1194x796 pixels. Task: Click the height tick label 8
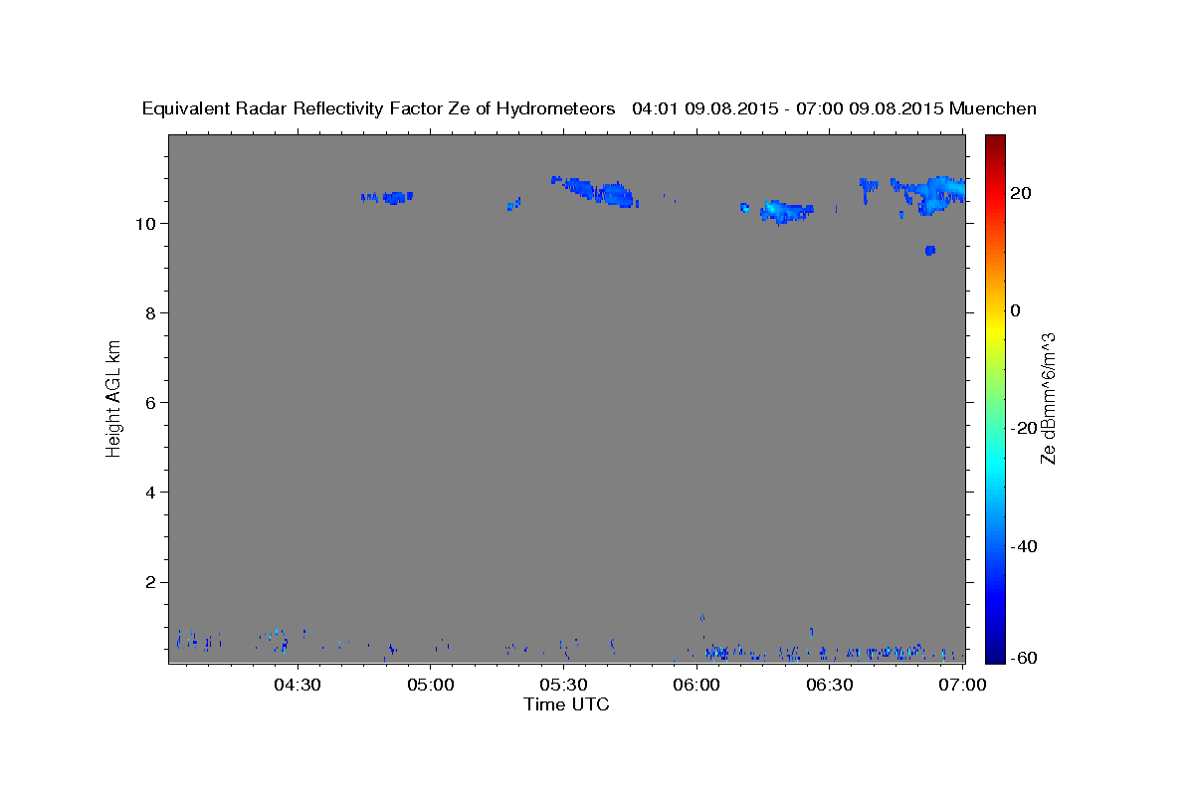click(x=150, y=312)
